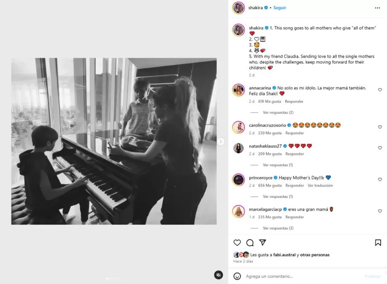Open the emoji picker in comment box

pos(237,276)
